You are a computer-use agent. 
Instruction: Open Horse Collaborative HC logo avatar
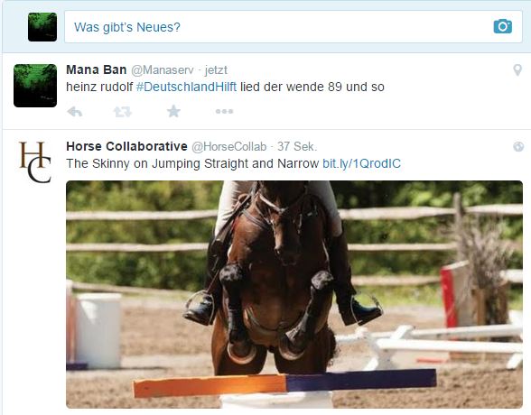click(x=35, y=162)
